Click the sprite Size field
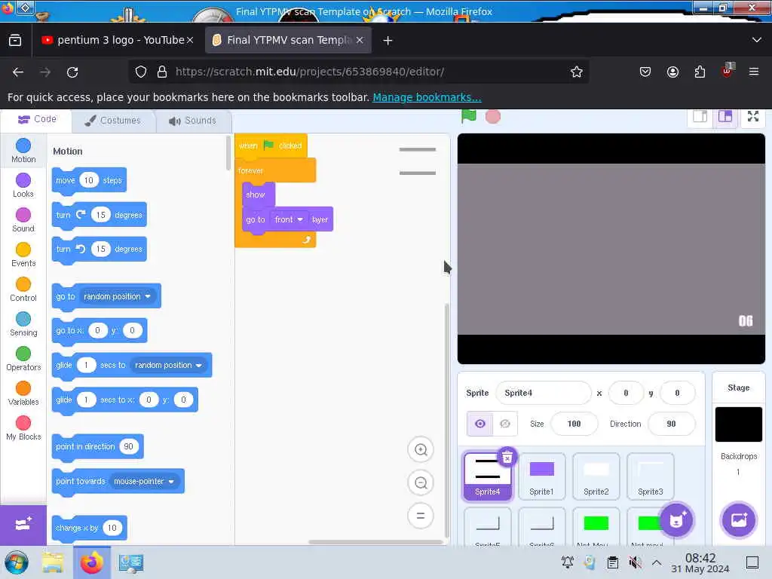Screen dimensions: 772x579 [574, 424]
